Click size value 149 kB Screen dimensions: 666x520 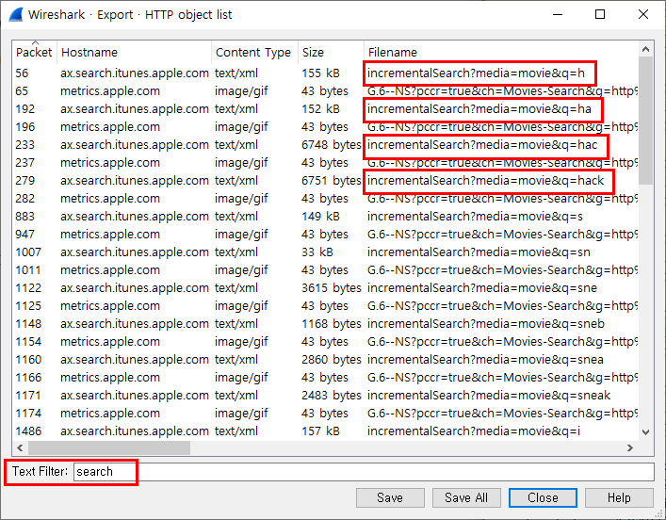point(320,217)
